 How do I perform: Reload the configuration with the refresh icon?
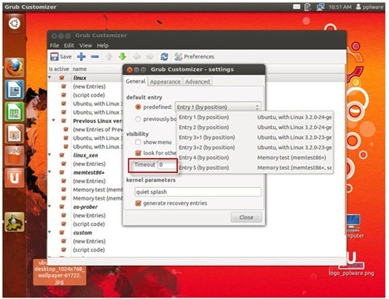[164, 57]
